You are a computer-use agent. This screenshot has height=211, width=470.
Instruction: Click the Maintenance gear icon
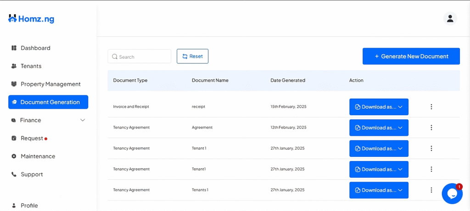click(x=14, y=156)
